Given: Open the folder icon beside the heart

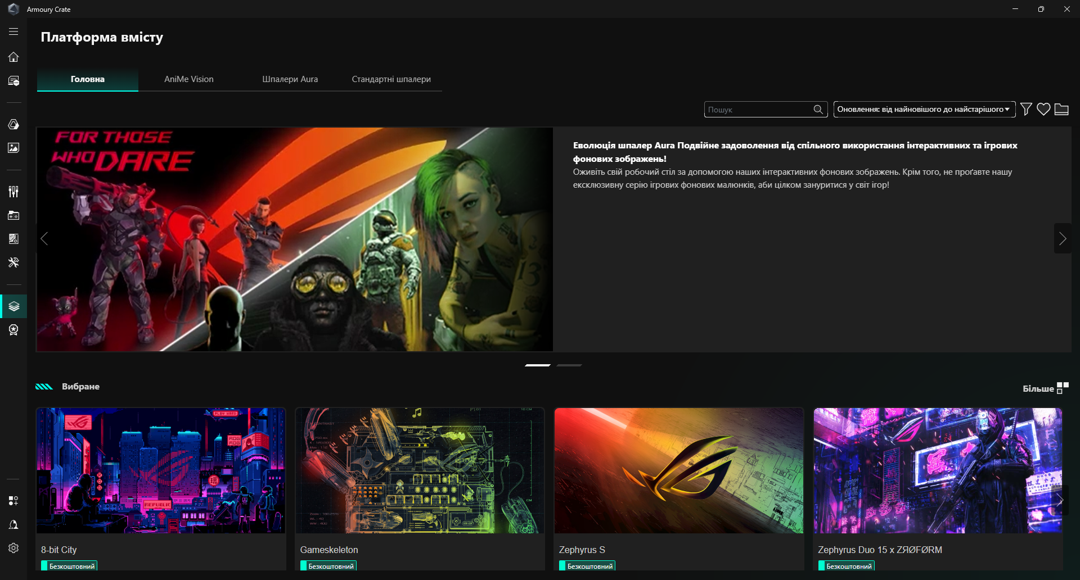Looking at the screenshot, I should (1061, 109).
